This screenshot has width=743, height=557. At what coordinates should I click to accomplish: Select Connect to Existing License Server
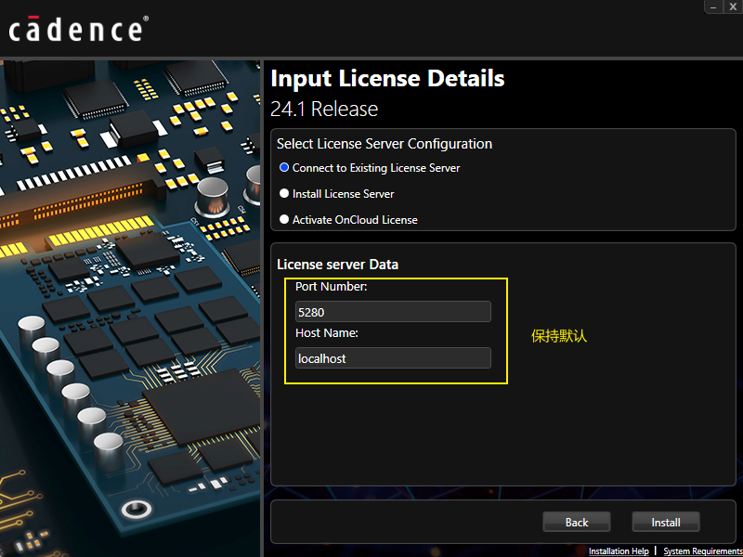coord(284,168)
